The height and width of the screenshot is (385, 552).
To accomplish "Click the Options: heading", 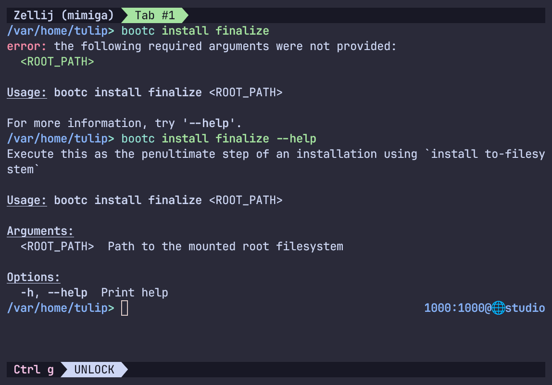I will click(33, 277).
